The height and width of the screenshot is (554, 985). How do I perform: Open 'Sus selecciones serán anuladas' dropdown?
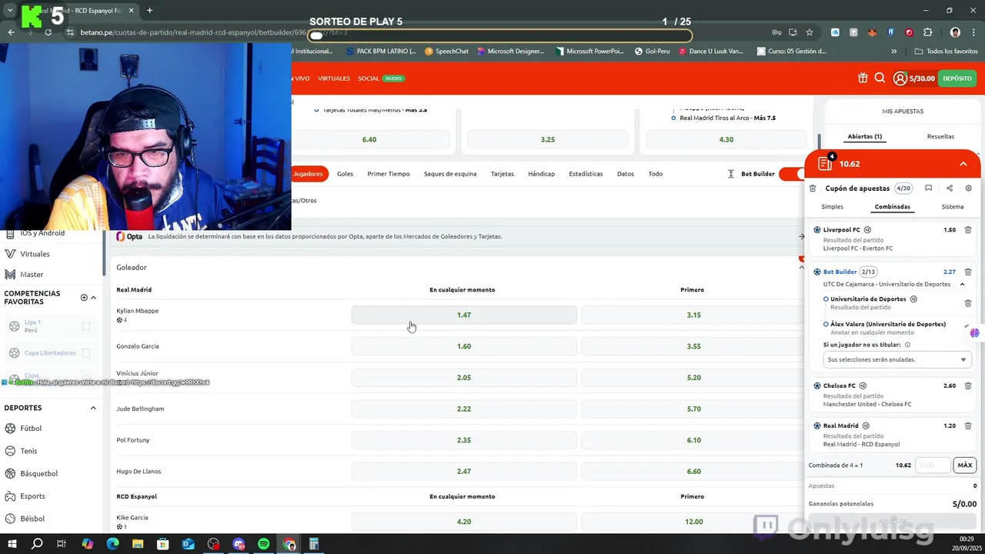[896, 359]
